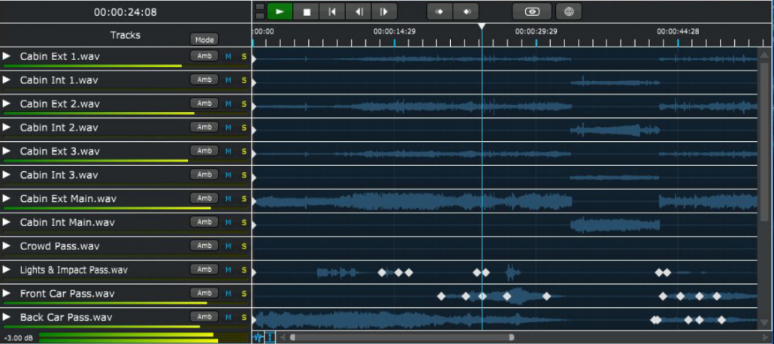Go to next keyframe
774x344 pixels.
(x=466, y=11)
